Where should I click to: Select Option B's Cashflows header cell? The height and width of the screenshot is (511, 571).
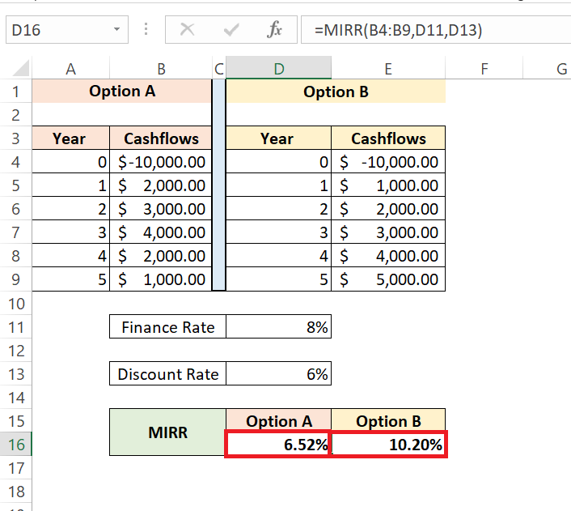point(388,138)
